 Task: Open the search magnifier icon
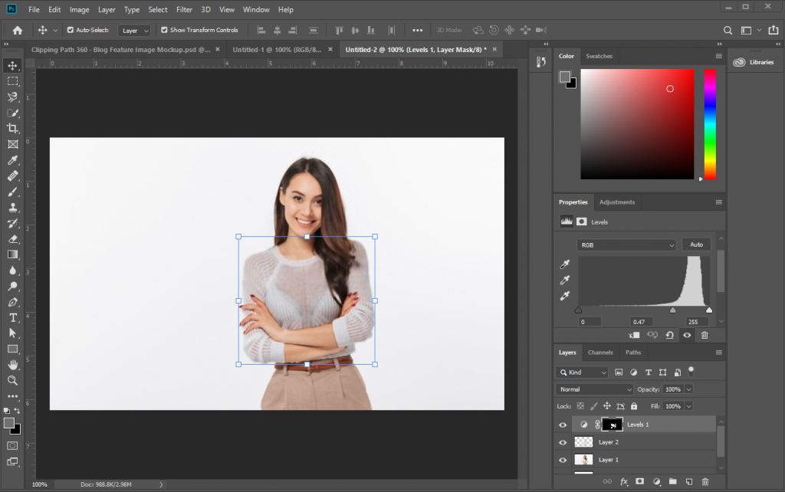coord(728,30)
